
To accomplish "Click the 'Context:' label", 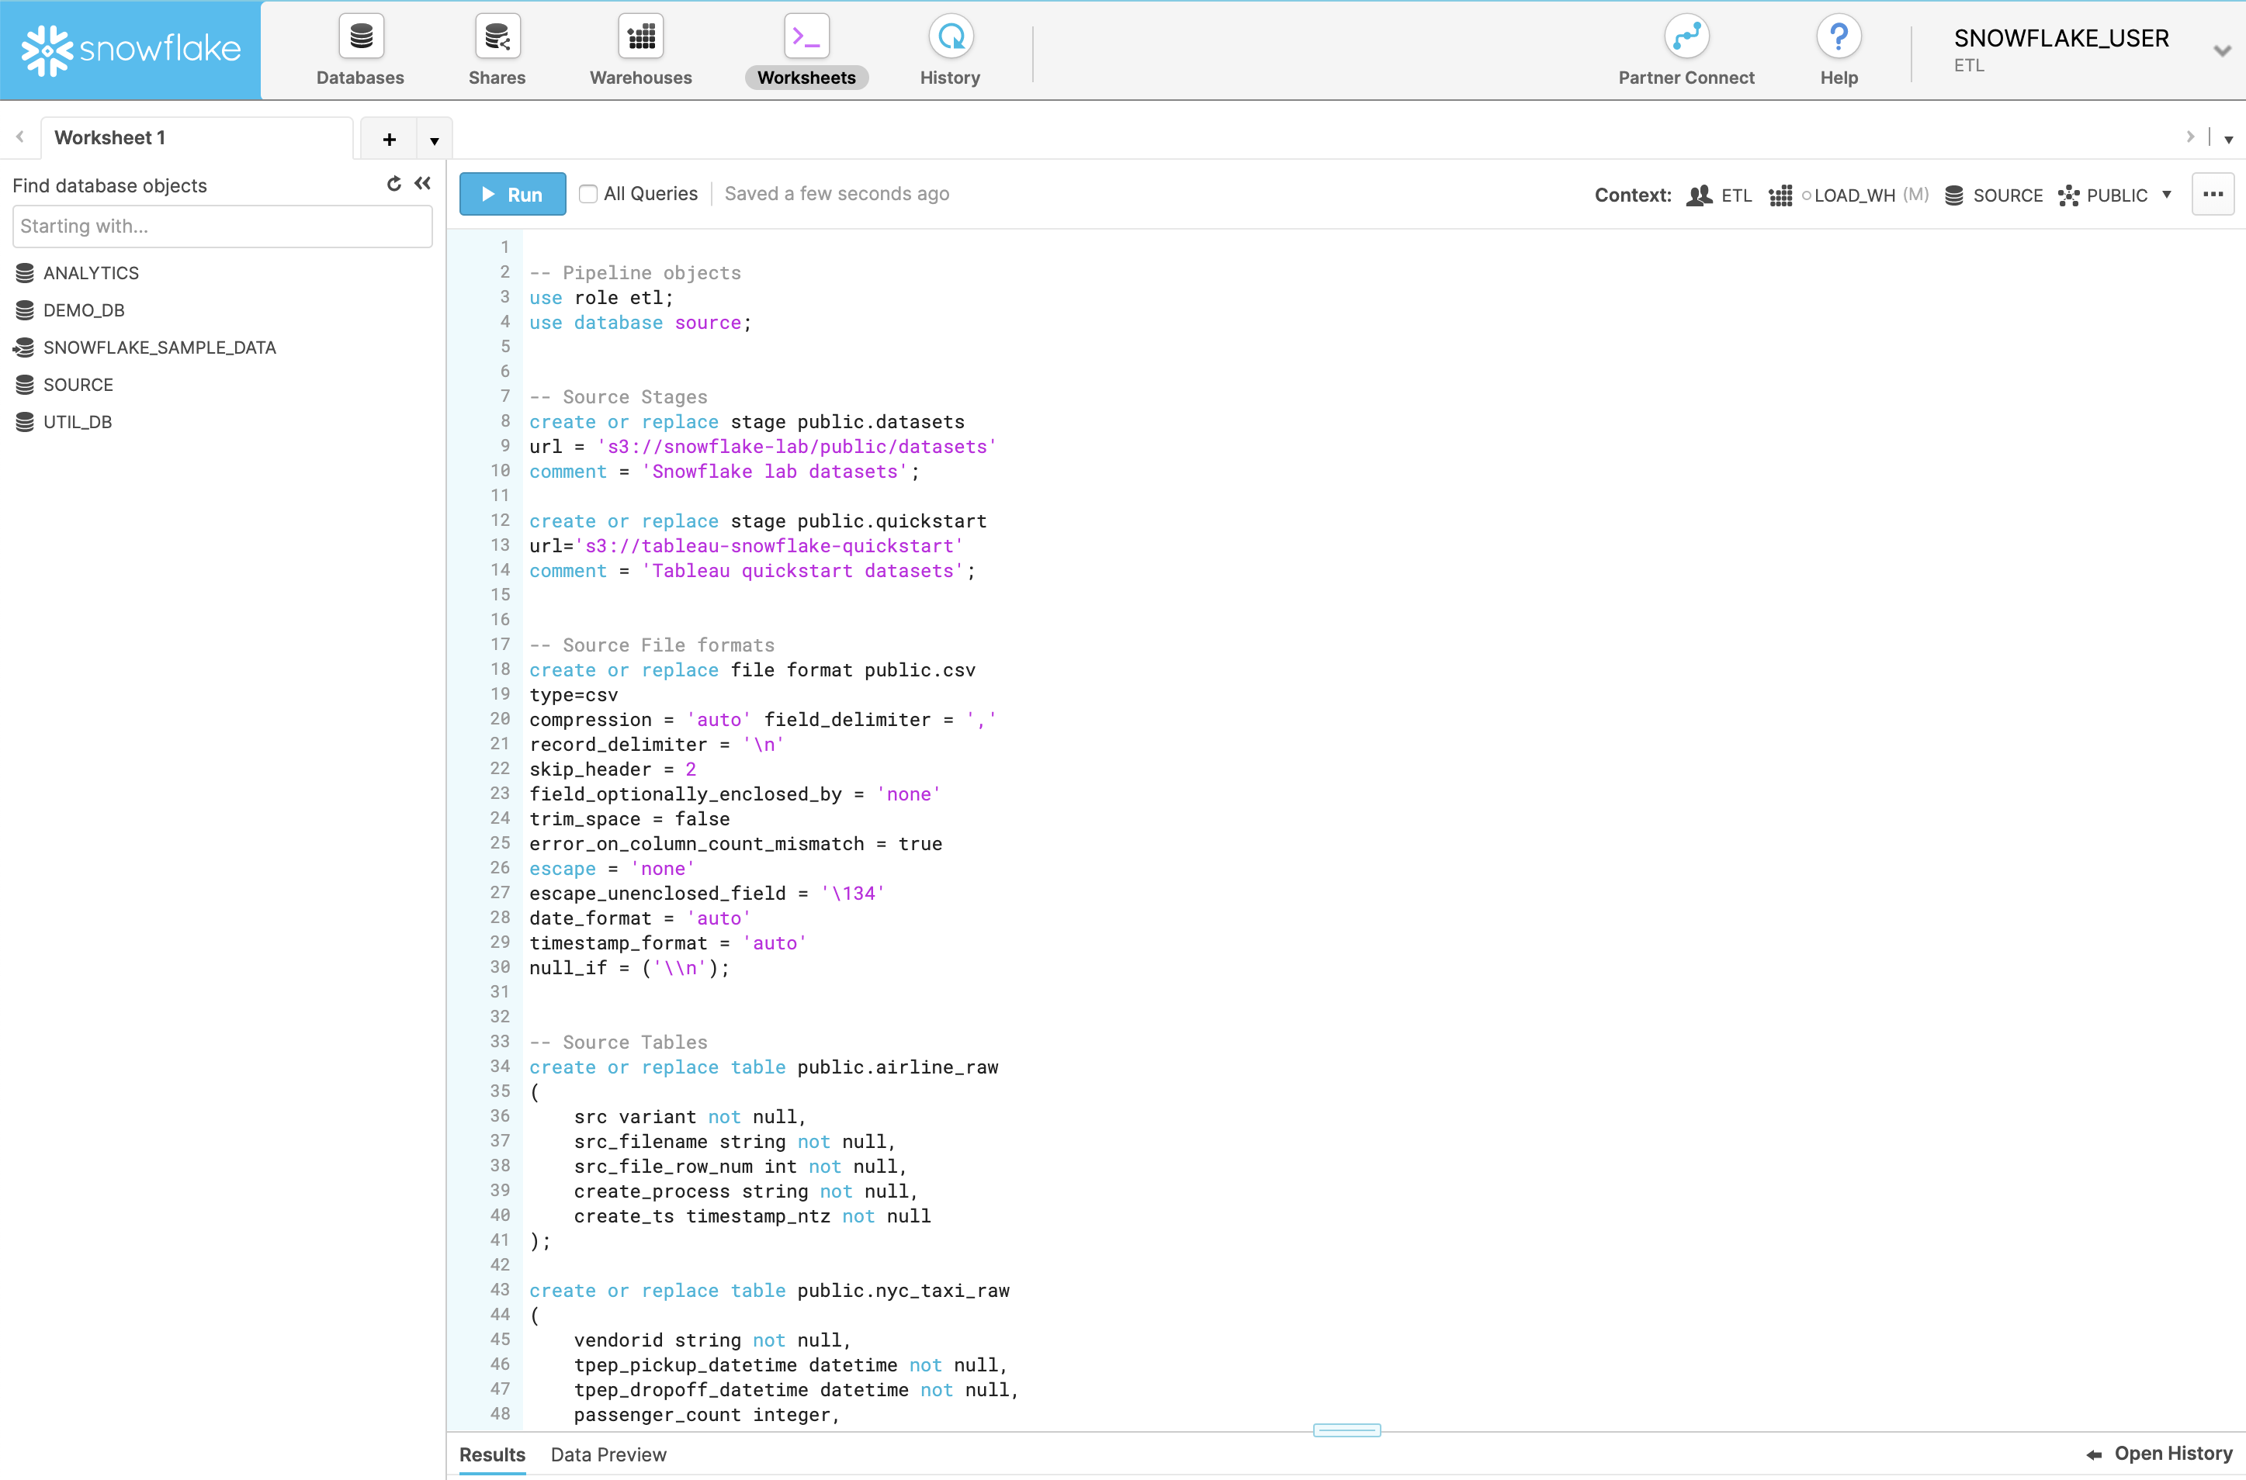I will 1634,195.
